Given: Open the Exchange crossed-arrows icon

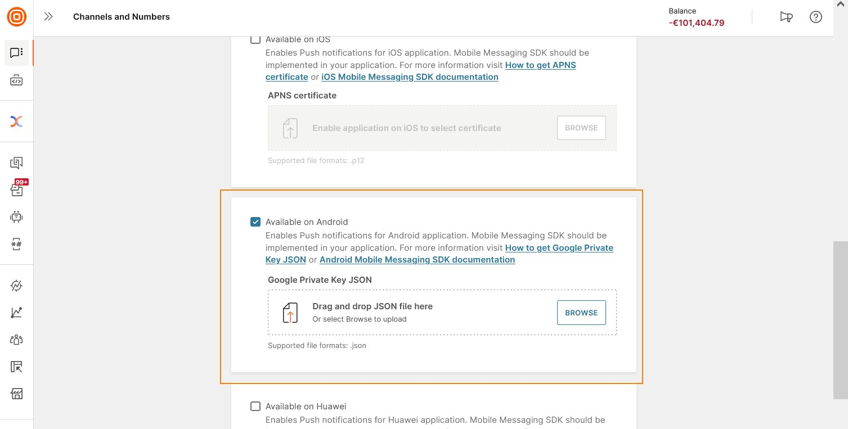Looking at the screenshot, I should (16, 121).
